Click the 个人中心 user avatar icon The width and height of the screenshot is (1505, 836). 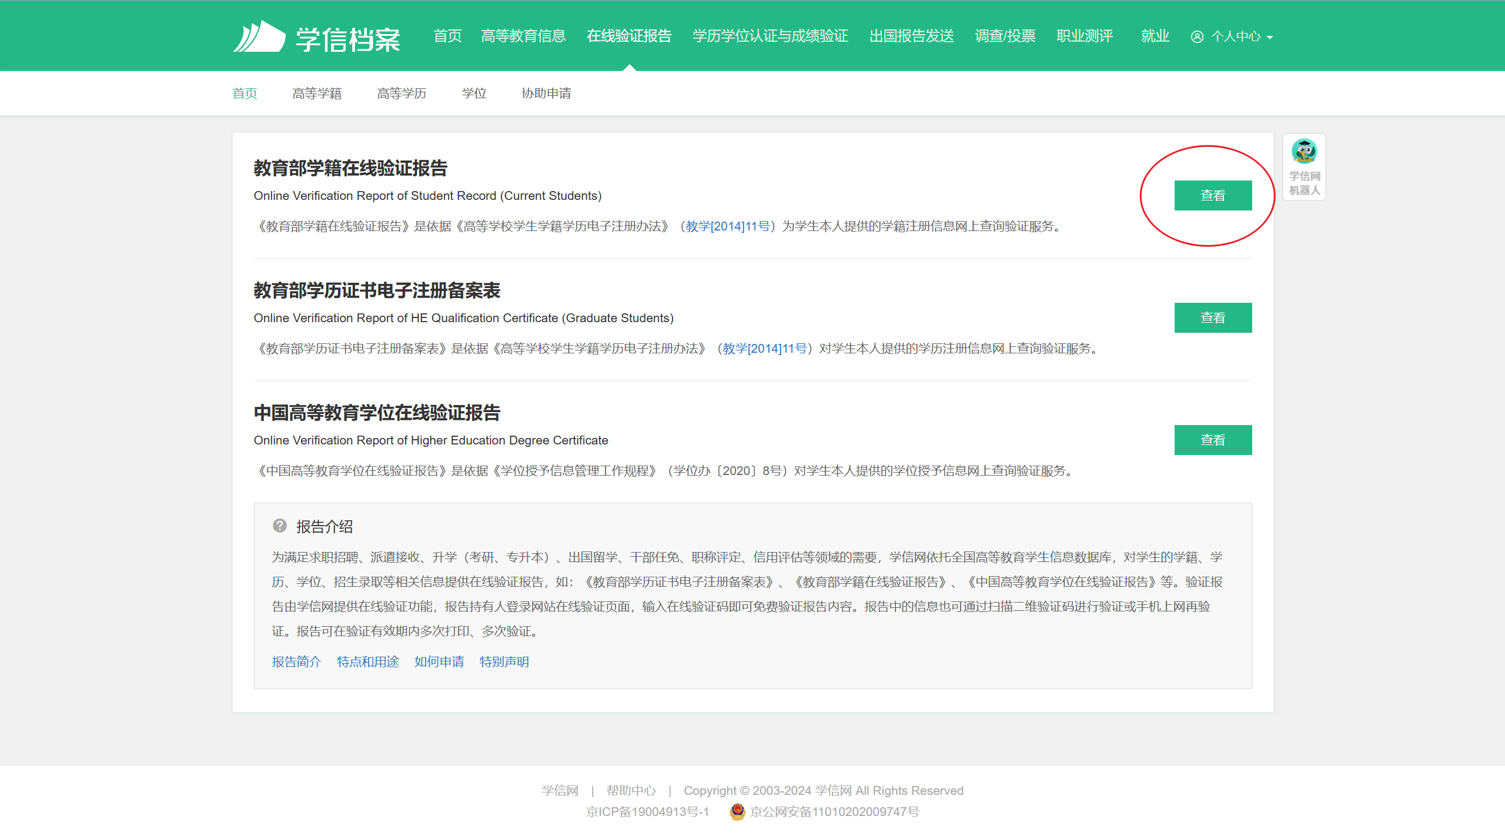pos(1197,37)
